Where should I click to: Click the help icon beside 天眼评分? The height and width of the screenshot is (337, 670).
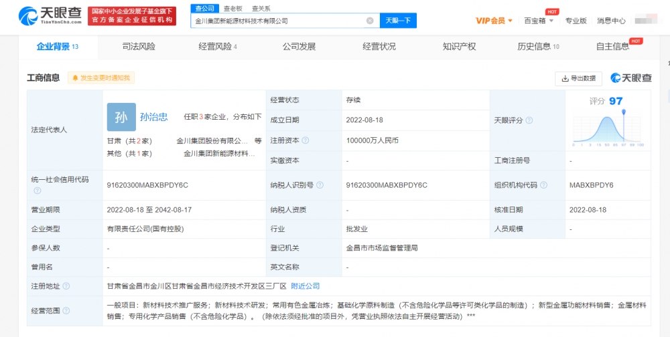(x=529, y=121)
